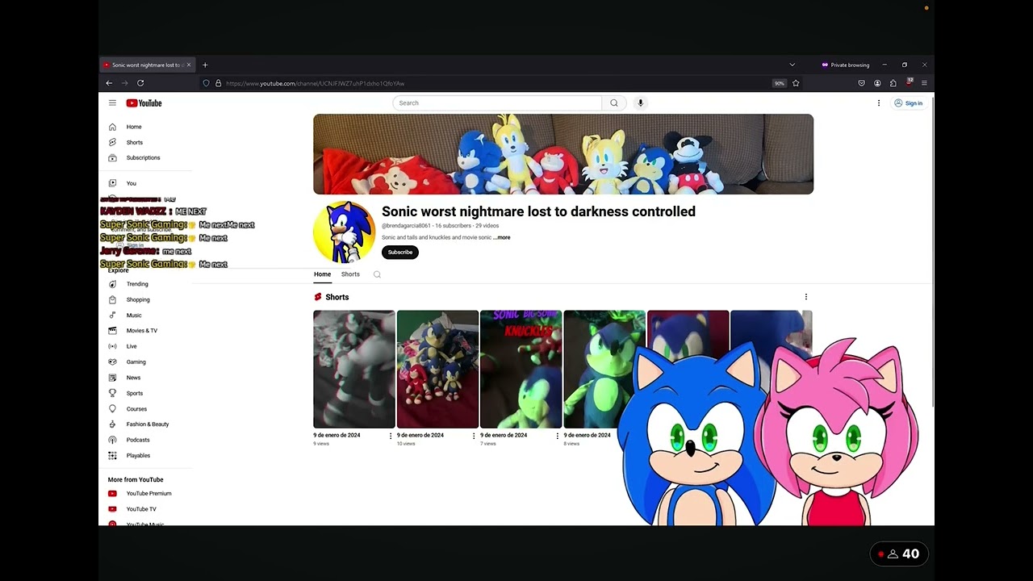This screenshot has height=581, width=1033.
Task: Open a new browser tab
Action: tap(205, 65)
